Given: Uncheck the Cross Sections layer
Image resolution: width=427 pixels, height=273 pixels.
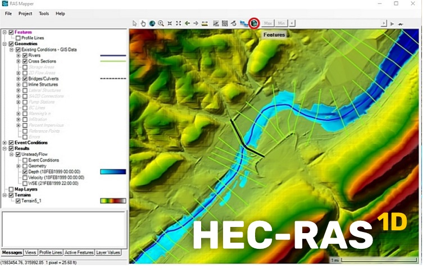Looking at the screenshot, I should [x=25, y=61].
